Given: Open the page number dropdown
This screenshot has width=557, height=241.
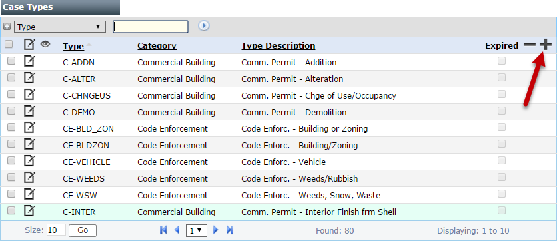Looking at the screenshot, I should pos(196,231).
